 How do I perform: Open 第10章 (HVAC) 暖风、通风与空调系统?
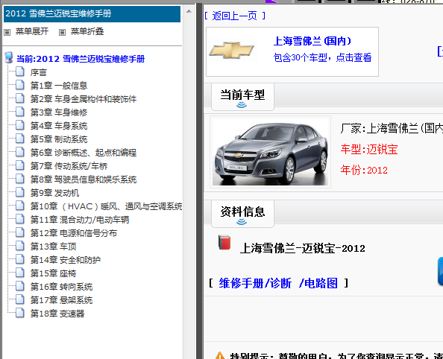tap(106, 206)
